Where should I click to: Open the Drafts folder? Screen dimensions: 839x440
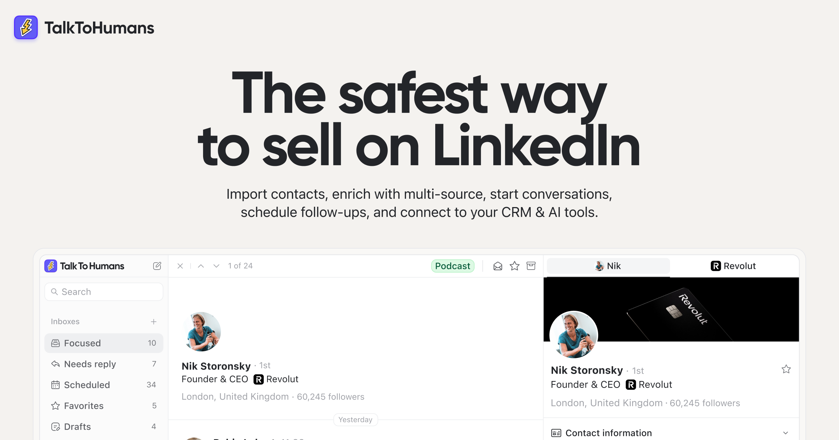104,427
